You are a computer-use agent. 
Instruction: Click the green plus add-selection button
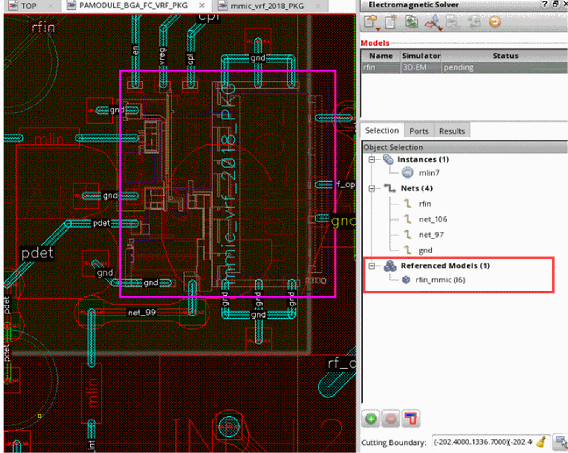pyautogui.click(x=371, y=419)
